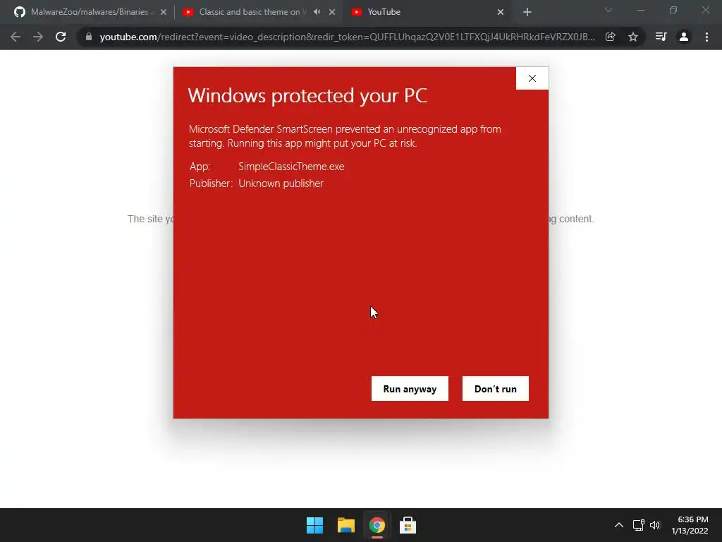Click the SimpleClassicTheme.exe app name text

(x=291, y=167)
